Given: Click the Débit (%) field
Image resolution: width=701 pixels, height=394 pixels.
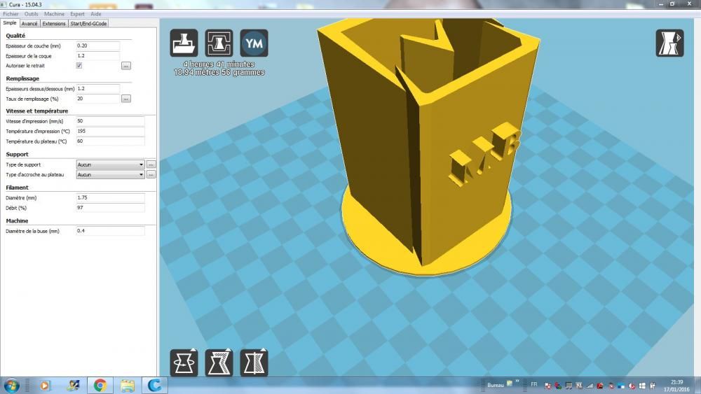Looking at the screenshot, I should pyautogui.click(x=111, y=207).
